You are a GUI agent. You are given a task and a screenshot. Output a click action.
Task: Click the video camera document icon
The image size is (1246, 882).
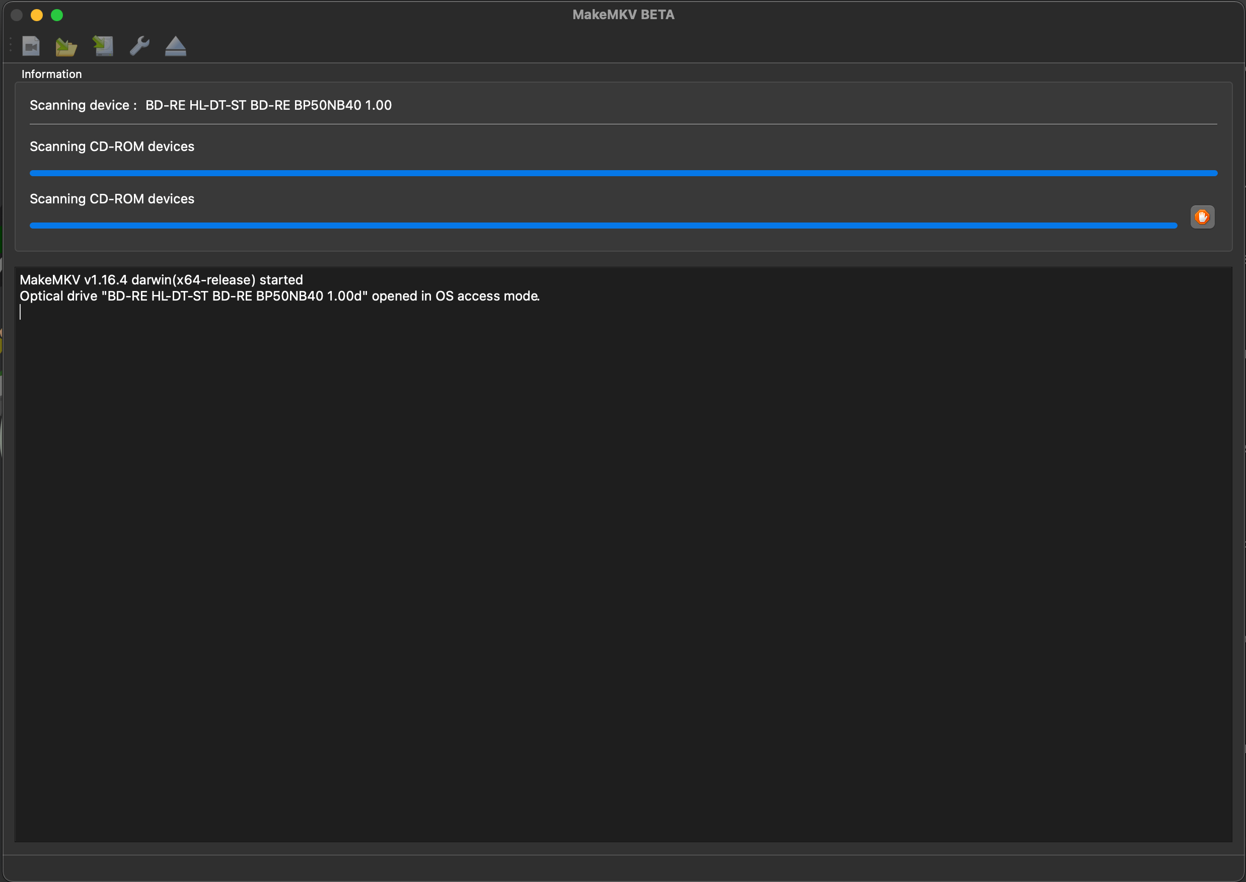31,46
